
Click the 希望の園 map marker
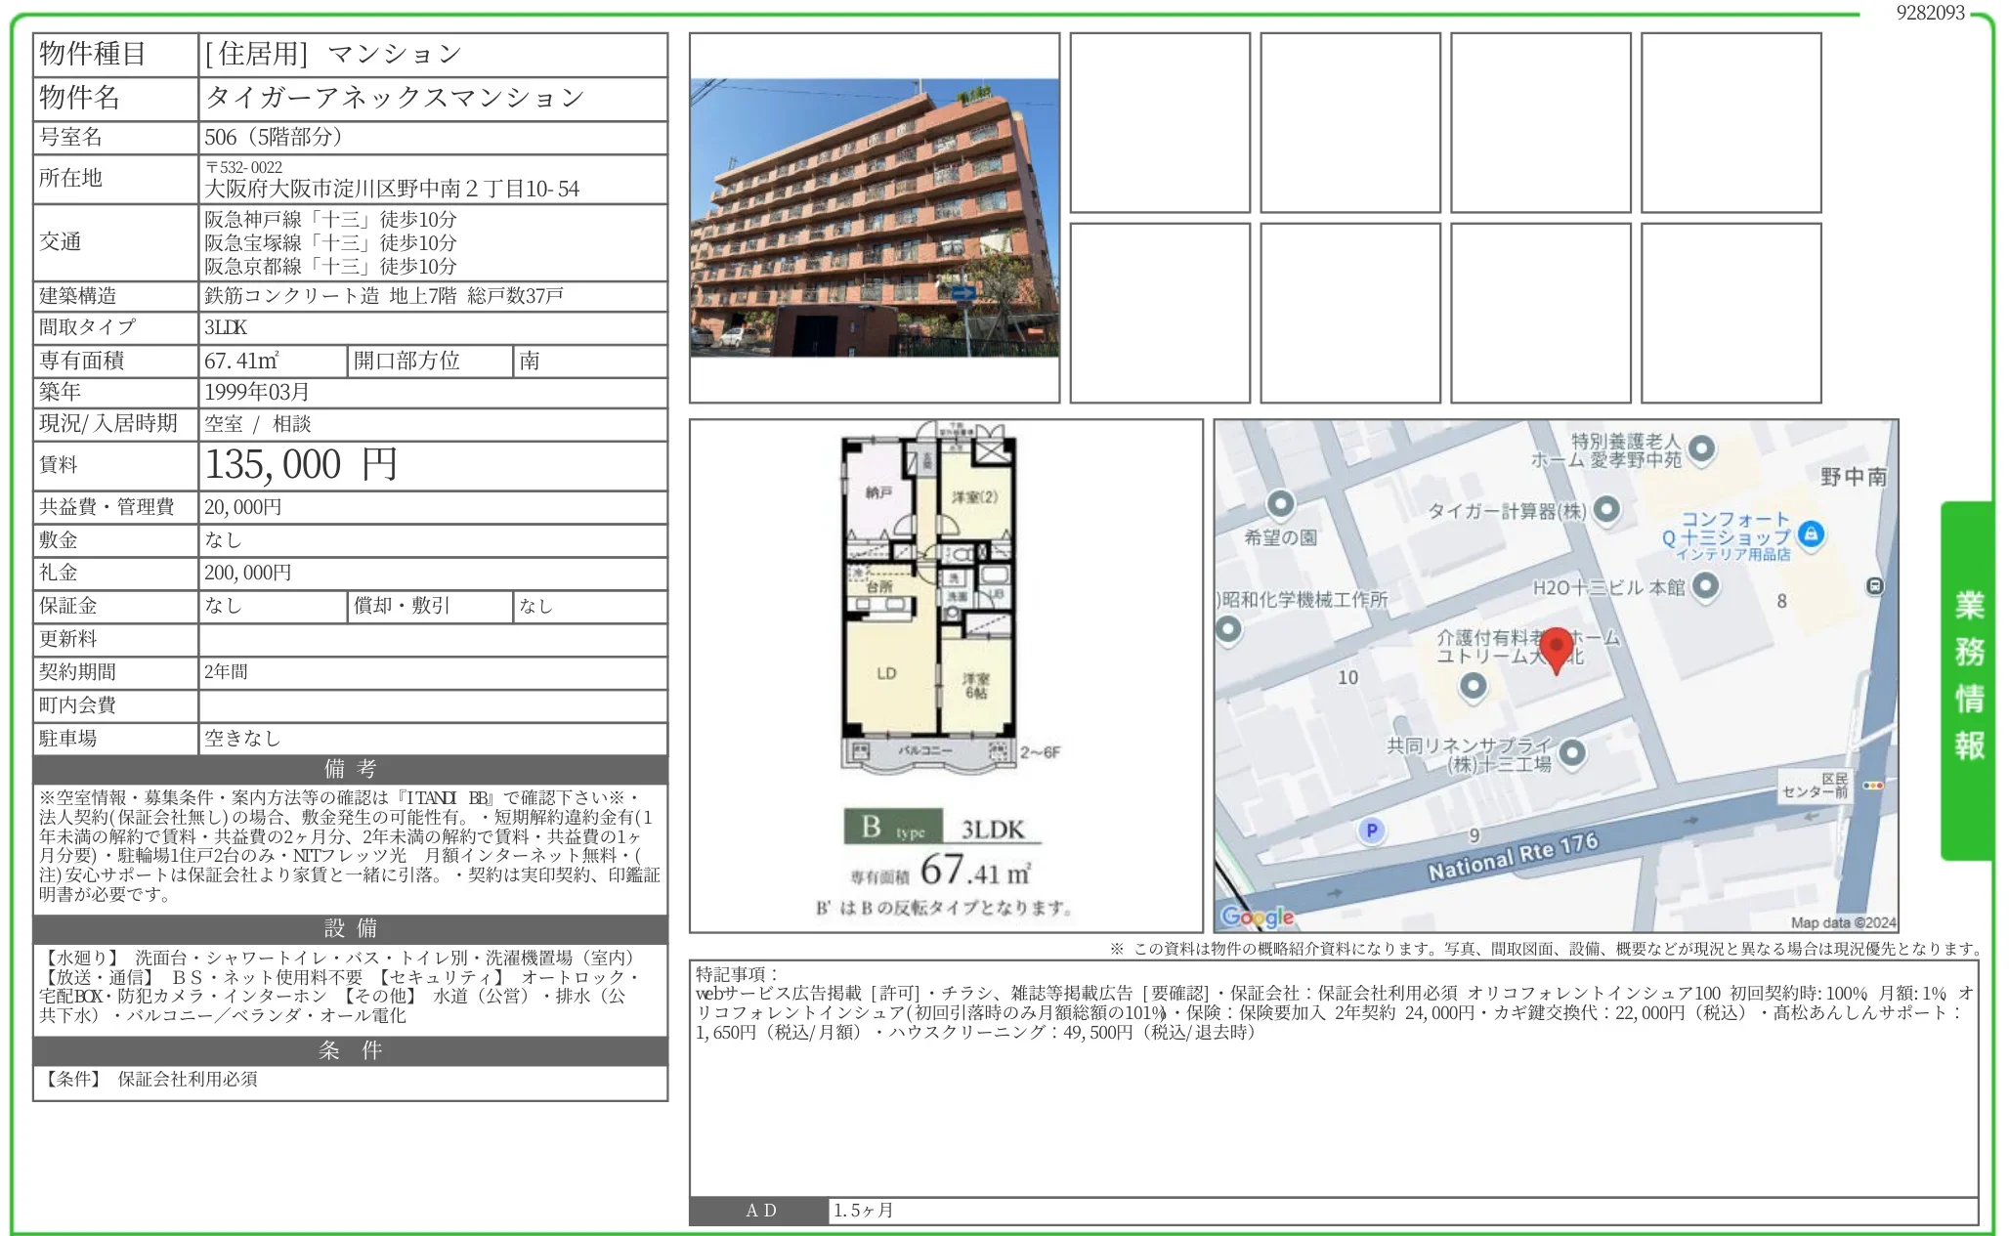(x=1280, y=504)
